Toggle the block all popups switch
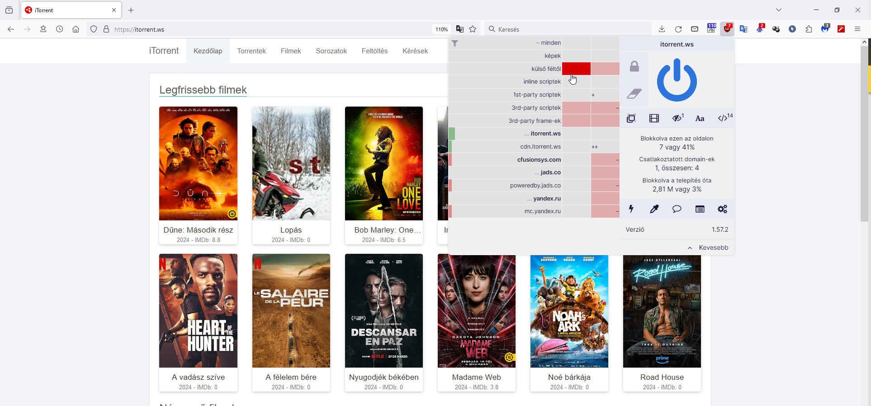 coord(631,118)
